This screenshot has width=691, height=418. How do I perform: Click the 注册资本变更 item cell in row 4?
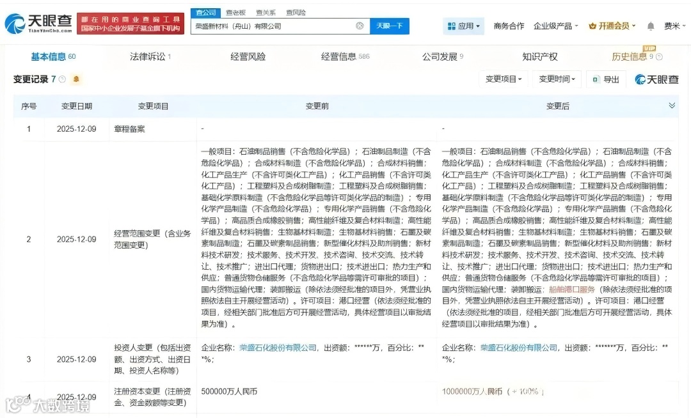[x=152, y=397]
